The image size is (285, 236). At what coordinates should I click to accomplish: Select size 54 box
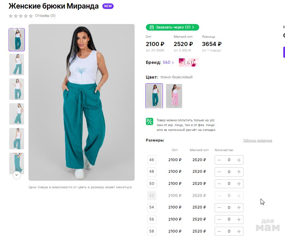pyautogui.click(x=151, y=207)
